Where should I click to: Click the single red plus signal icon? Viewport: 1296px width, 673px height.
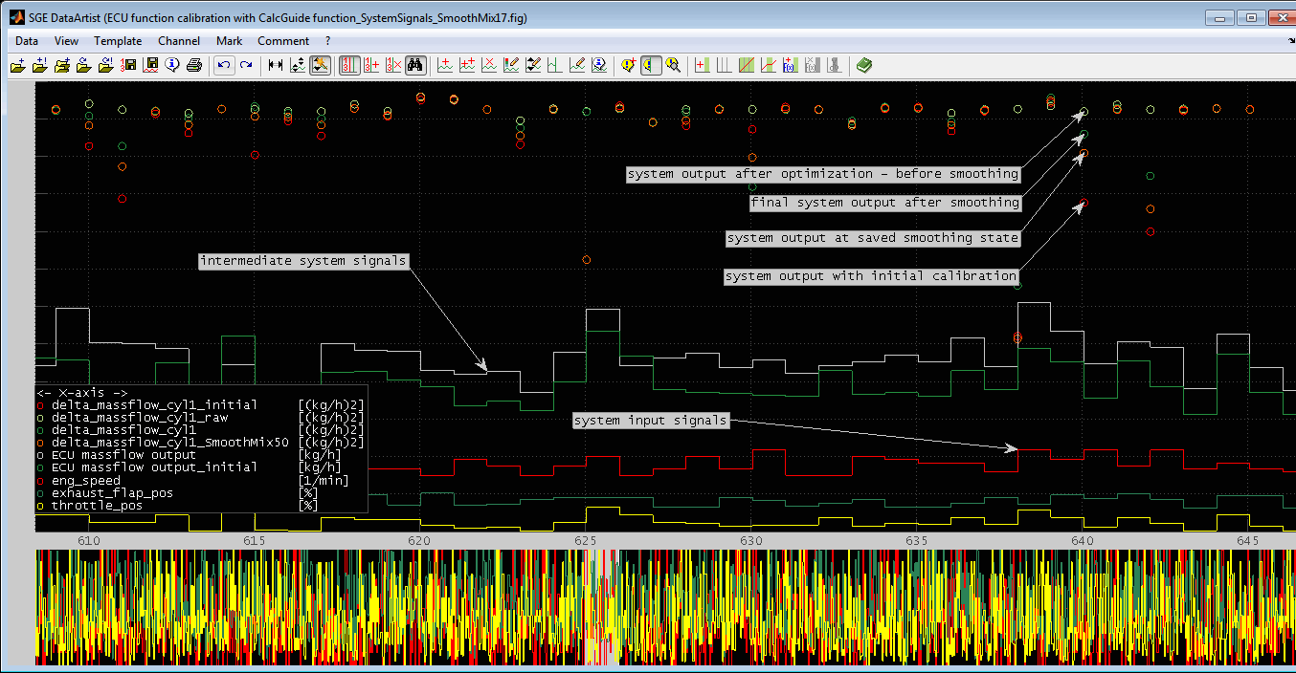[x=445, y=65]
